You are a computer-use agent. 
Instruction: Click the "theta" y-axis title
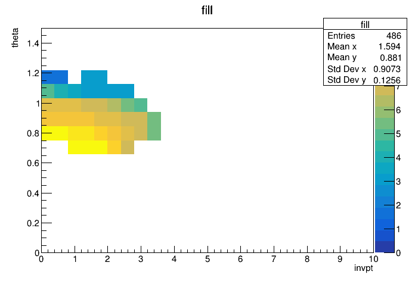(15, 38)
